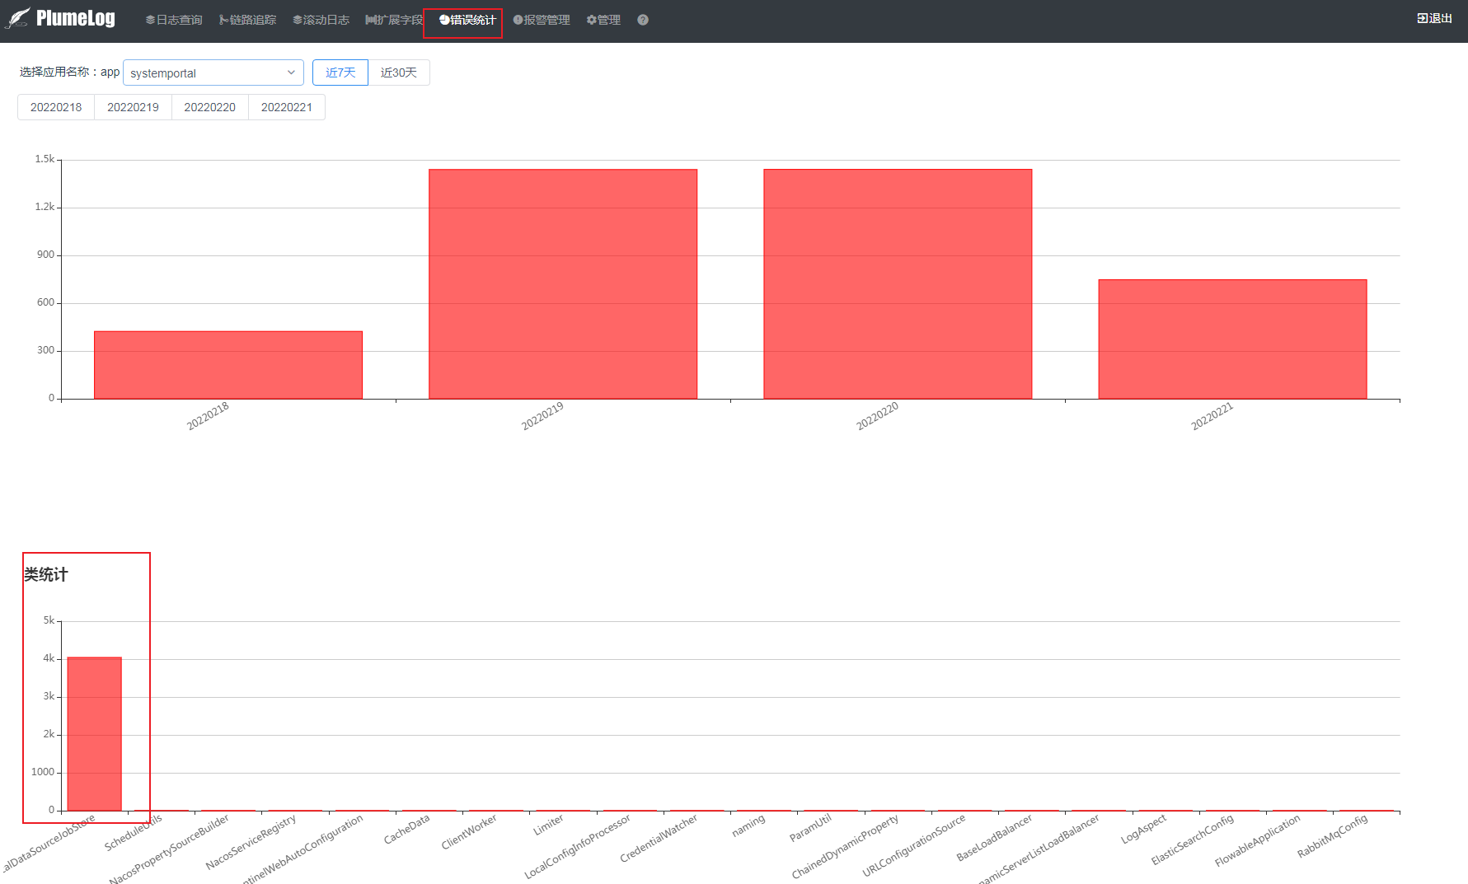This screenshot has width=1468, height=884.
Task: Click the 20220219 x-axis label
Action: 542,416
